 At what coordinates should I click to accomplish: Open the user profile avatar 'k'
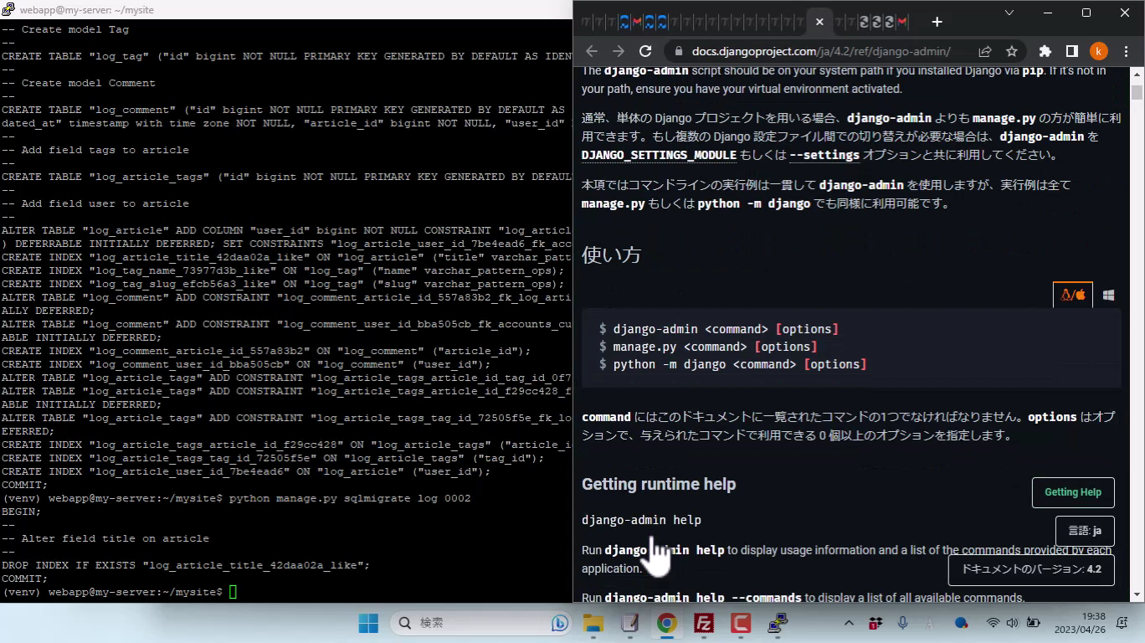pos(1099,51)
